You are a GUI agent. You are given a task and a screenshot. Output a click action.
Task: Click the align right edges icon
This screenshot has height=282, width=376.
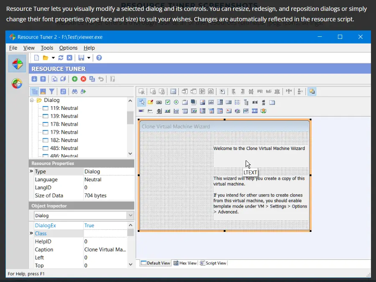[x=242, y=91]
